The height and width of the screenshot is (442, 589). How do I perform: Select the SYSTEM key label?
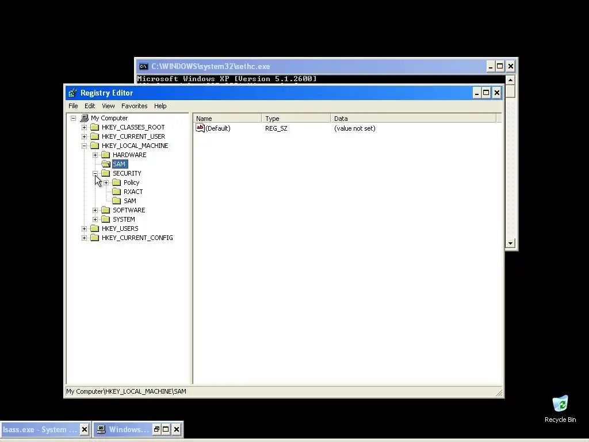click(124, 219)
